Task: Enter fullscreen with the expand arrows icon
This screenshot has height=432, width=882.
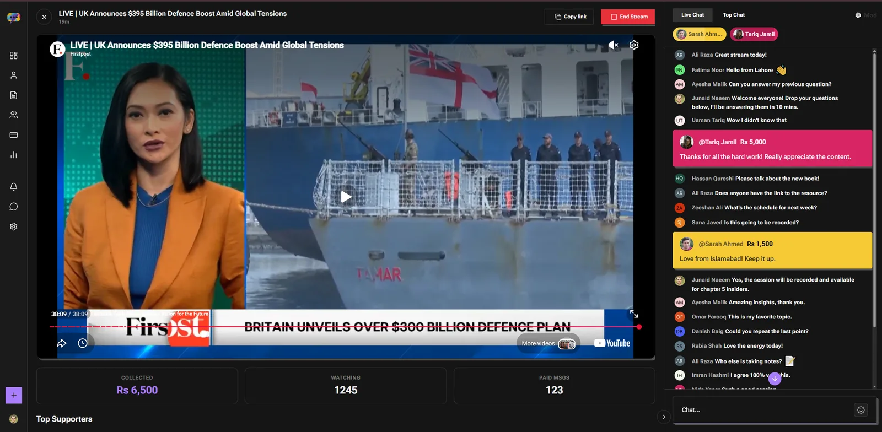Action: point(634,314)
